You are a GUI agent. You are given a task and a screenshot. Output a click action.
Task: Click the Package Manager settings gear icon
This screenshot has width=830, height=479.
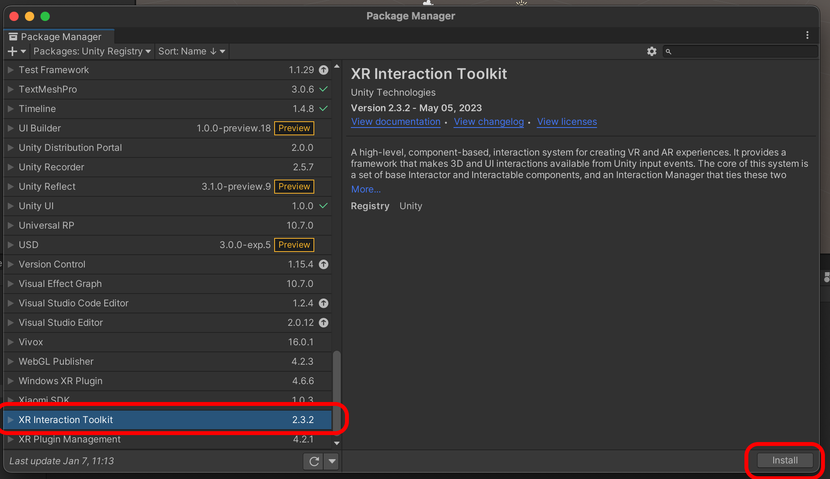[x=651, y=51]
